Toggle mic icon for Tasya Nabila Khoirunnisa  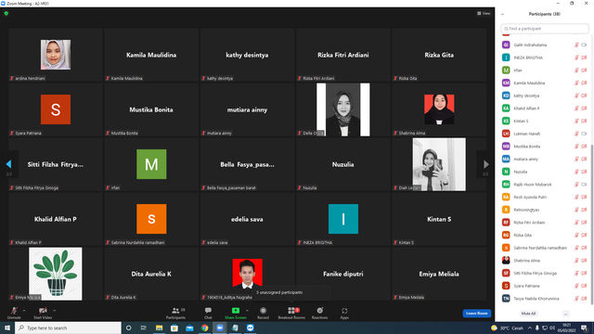coord(576,299)
